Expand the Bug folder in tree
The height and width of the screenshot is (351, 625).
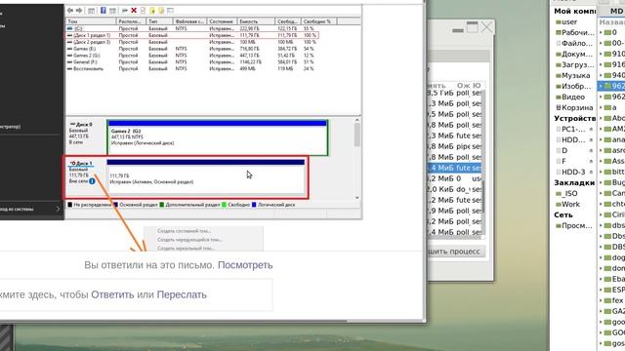[601, 183]
